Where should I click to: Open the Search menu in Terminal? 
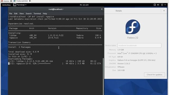point(29,13)
